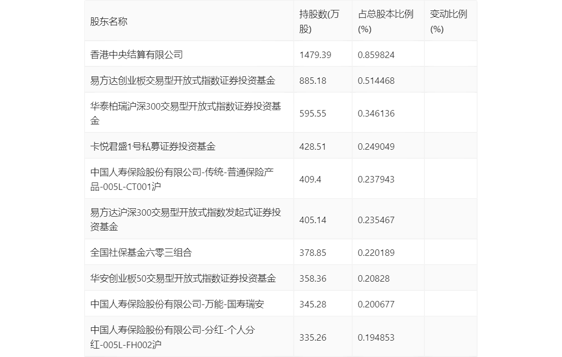The image size is (562, 357).
Task: Click 中国人寿 万能-国寿瑞安 shareholder cell
Action: [x=177, y=304]
